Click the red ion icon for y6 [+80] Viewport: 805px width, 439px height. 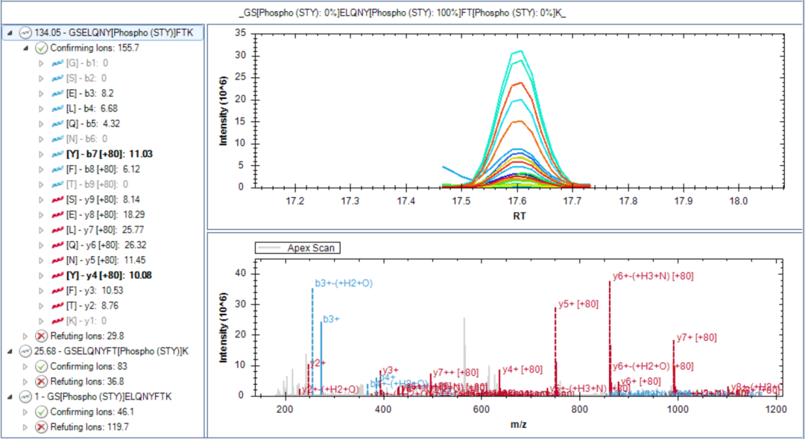(x=57, y=245)
